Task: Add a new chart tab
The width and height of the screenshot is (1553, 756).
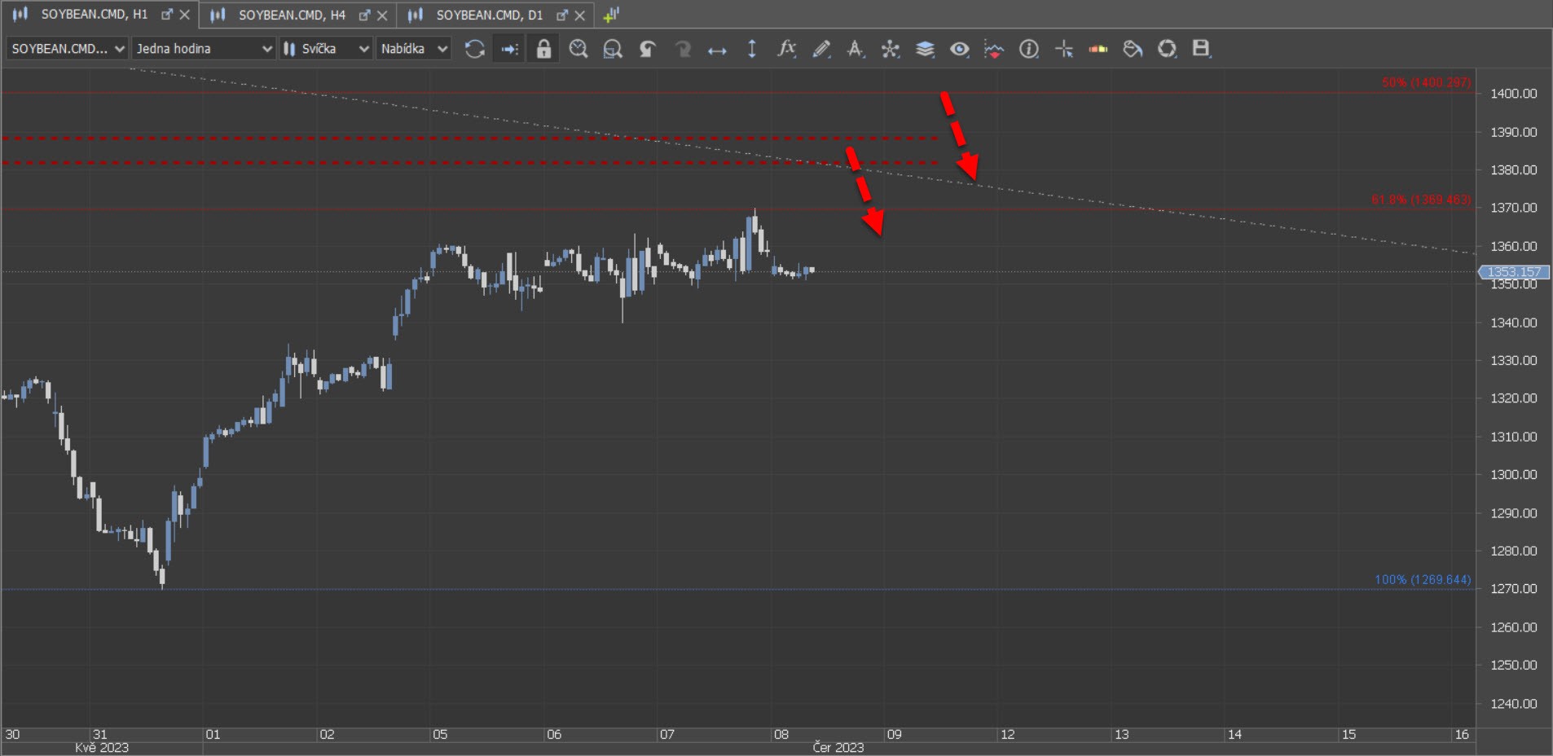Action: pyautogui.click(x=611, y=15)
